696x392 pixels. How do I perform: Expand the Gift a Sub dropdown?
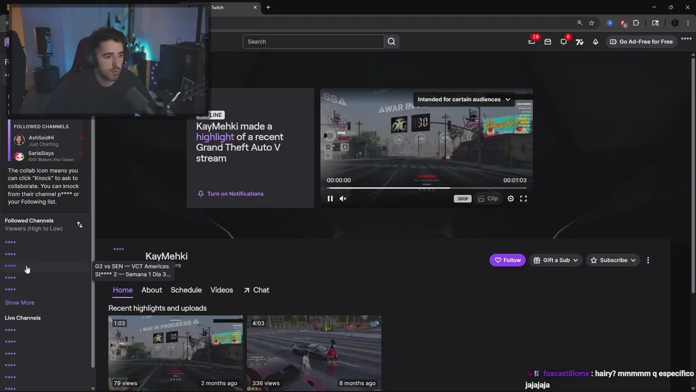pos(555,260)
